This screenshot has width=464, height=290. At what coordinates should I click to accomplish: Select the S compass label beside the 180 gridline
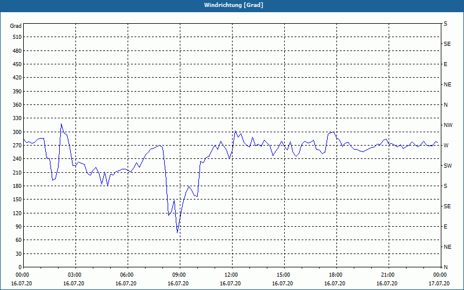pyautogui.click(x=445, y=186)
